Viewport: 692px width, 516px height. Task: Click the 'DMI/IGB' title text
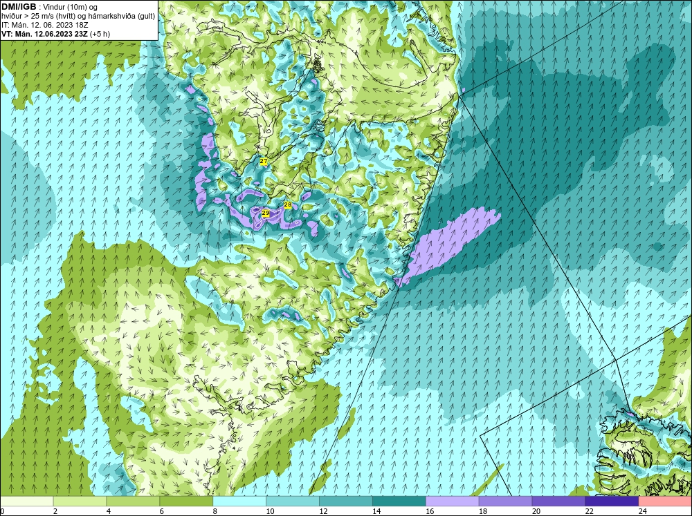(19, 7)
